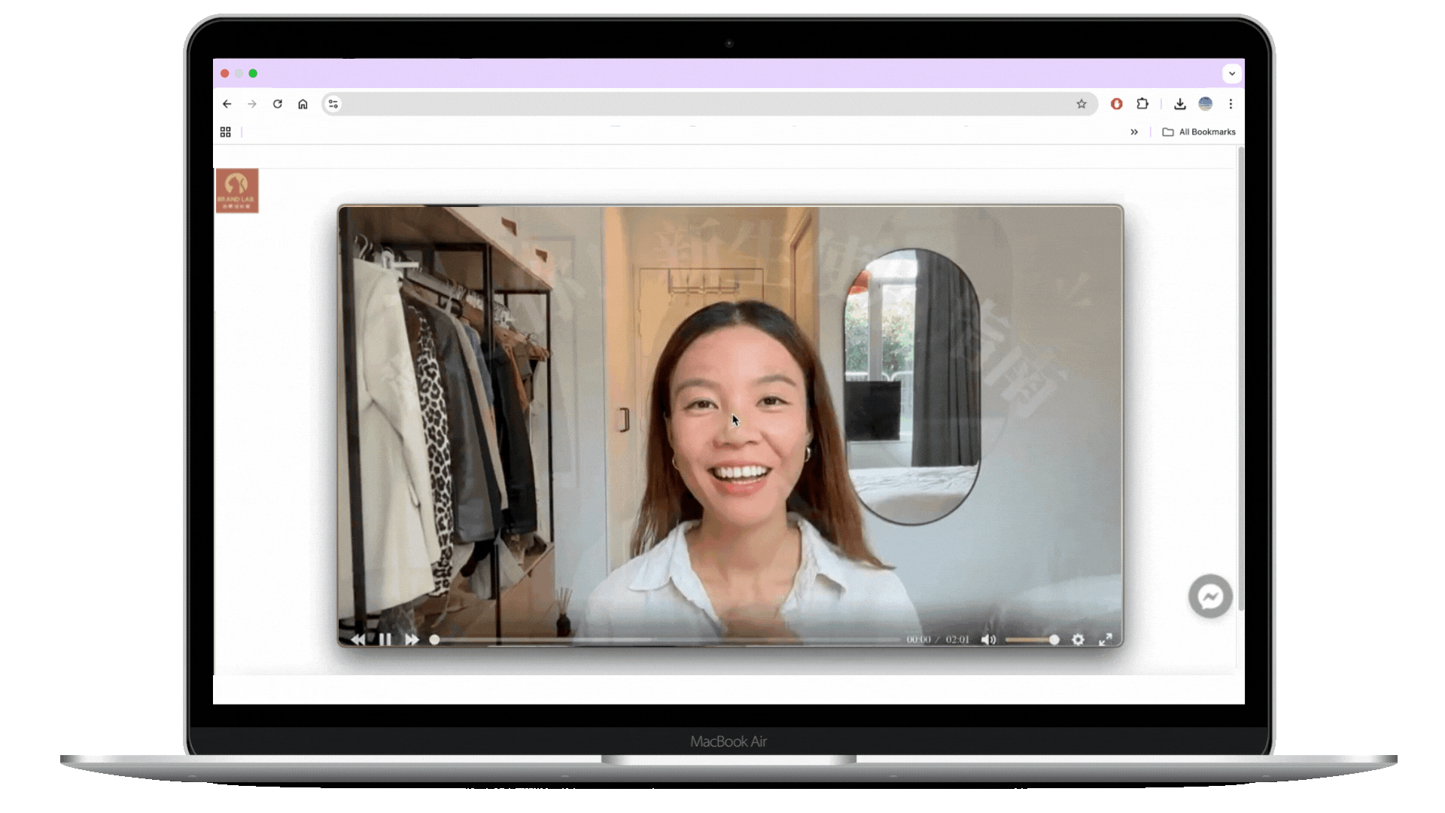Mute the video volume speaker icon
Screen dimensions: 1445x813
[988, 639]
